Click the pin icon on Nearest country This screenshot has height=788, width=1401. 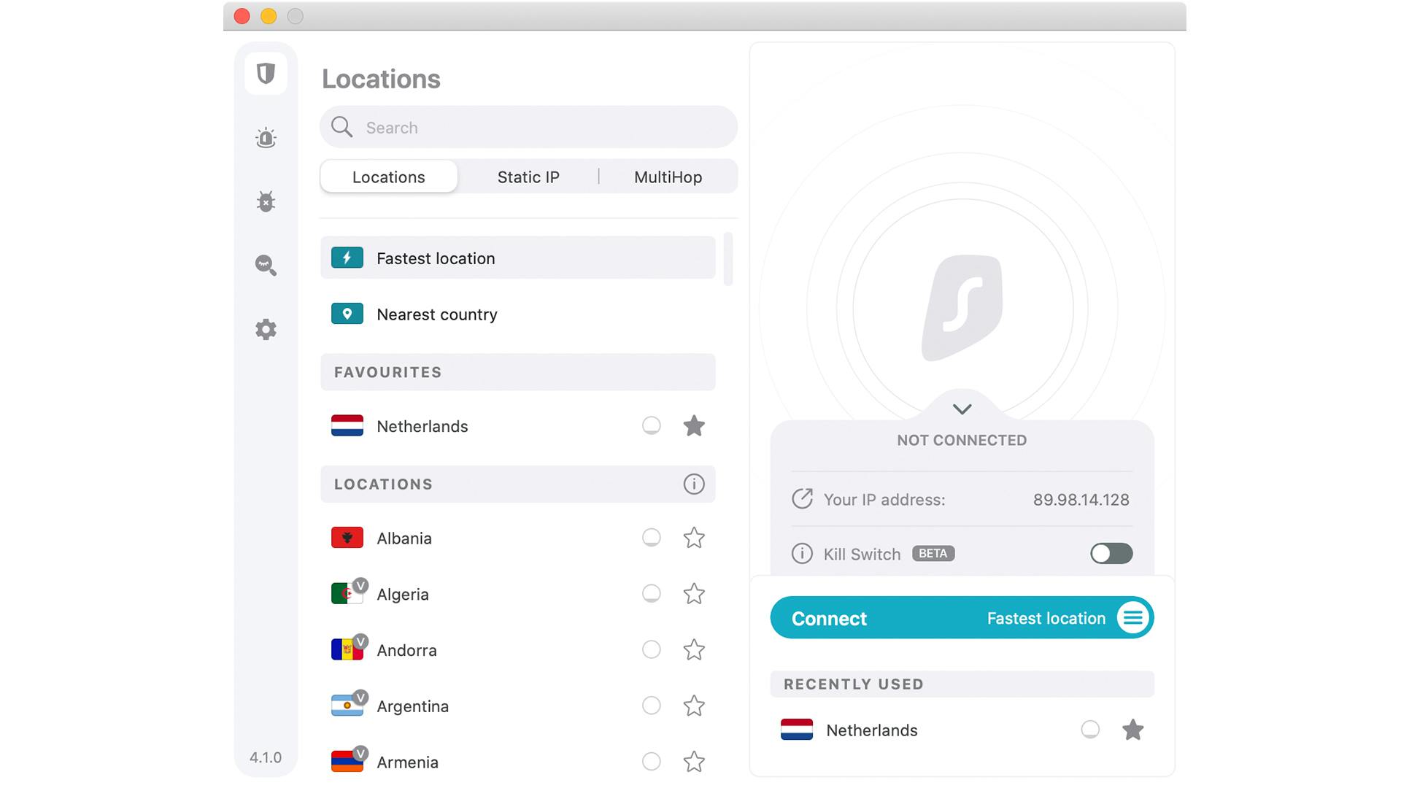click(347, 313)
